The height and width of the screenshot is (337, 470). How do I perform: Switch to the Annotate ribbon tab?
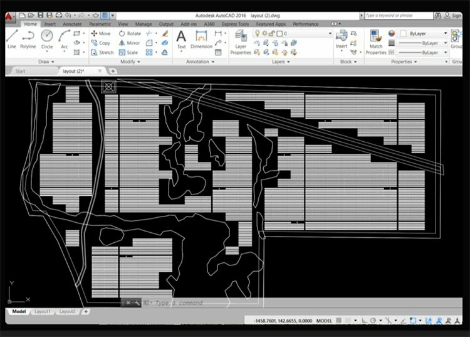coord(72,24)
